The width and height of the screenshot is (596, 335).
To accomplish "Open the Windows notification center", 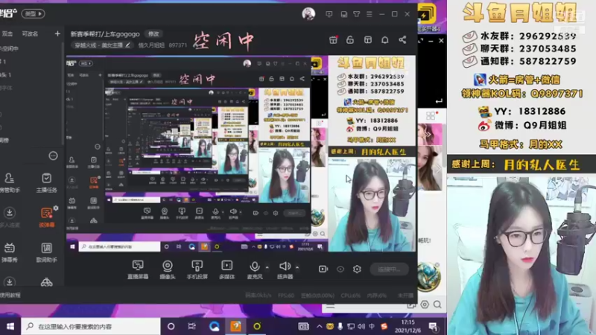I will point(433,326).
